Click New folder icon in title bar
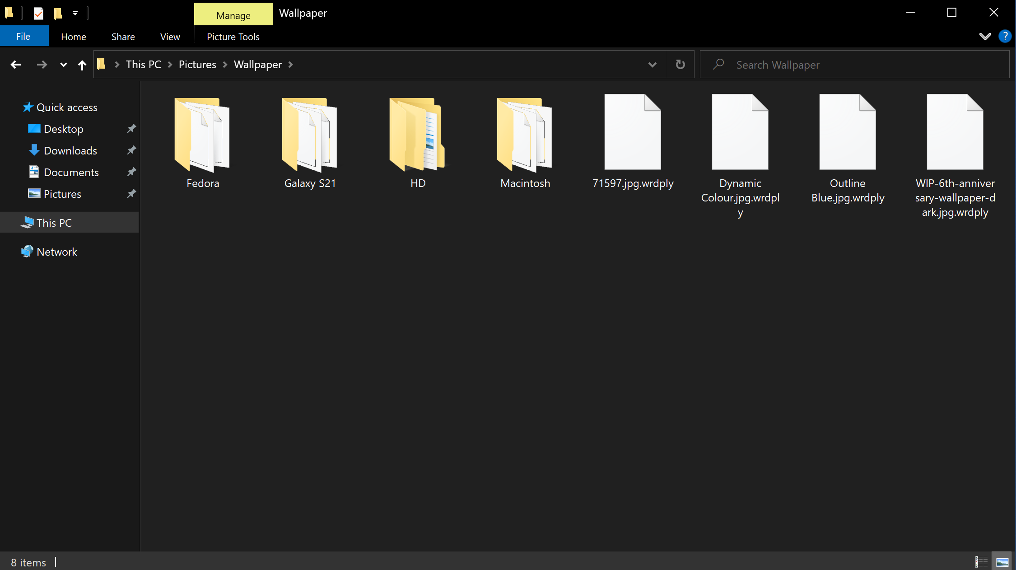 [58, 14]
